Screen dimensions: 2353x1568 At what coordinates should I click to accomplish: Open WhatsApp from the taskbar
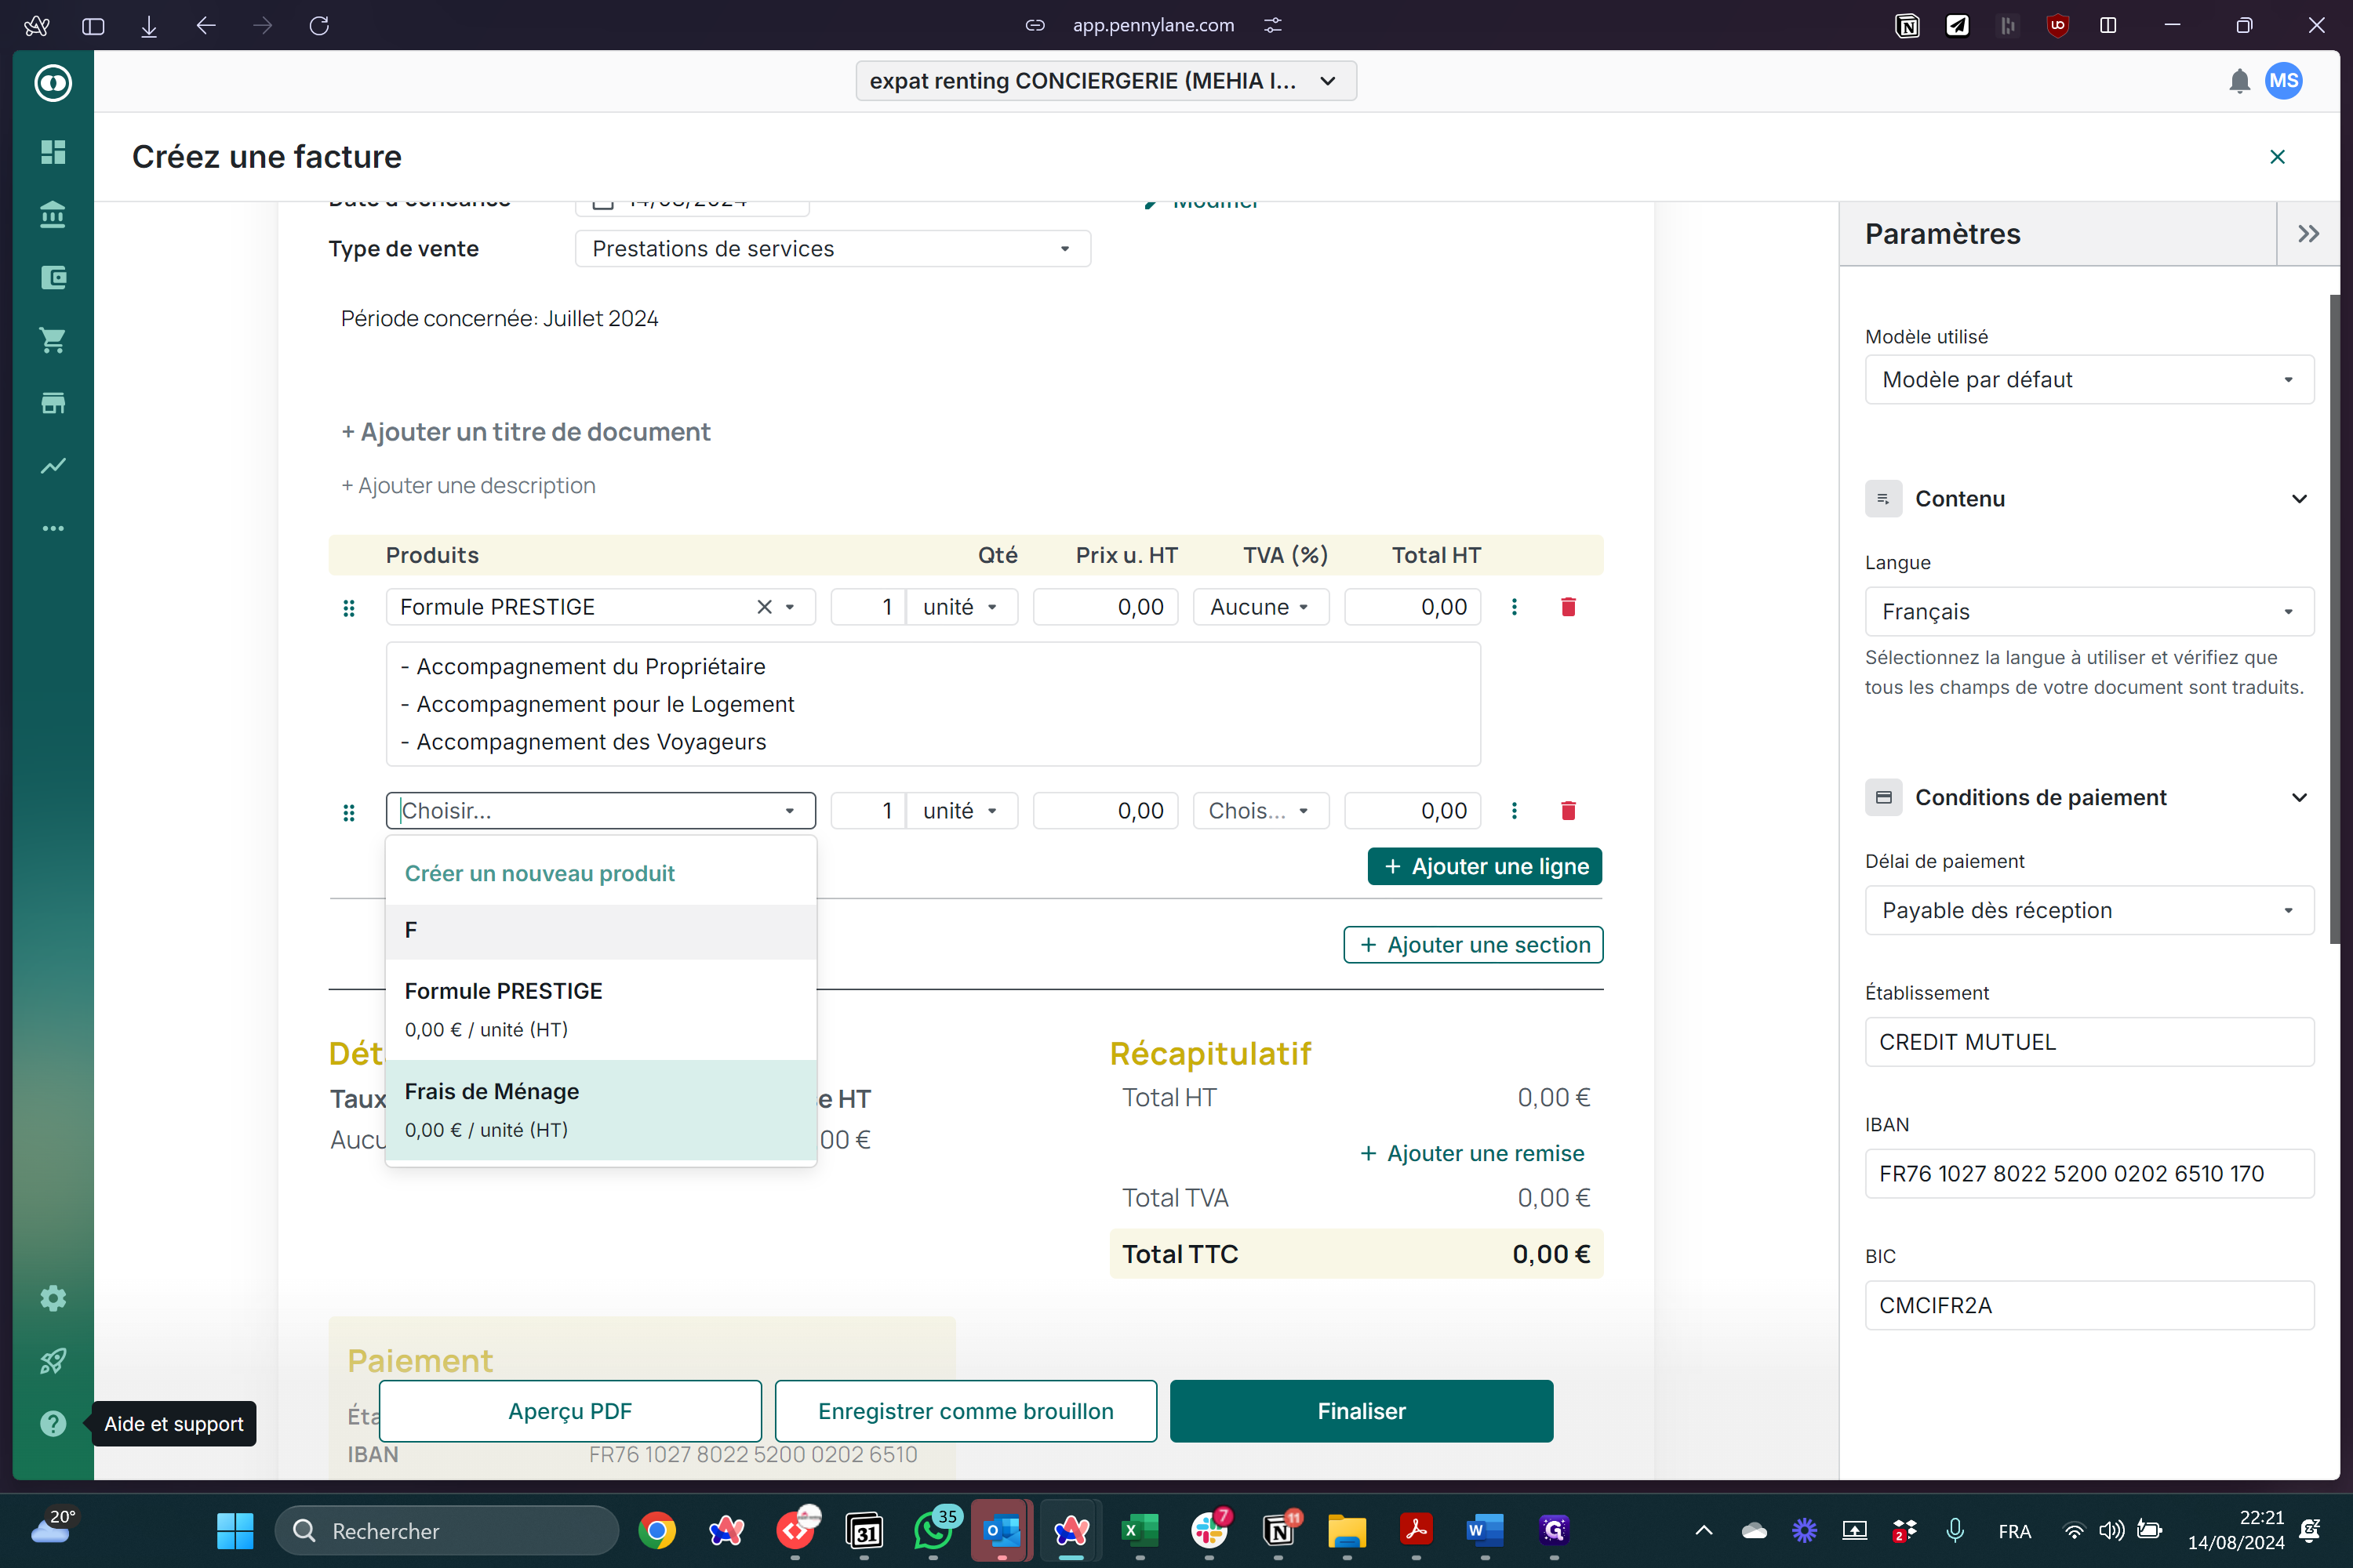pyautogui.click(x=933, y=1531)
